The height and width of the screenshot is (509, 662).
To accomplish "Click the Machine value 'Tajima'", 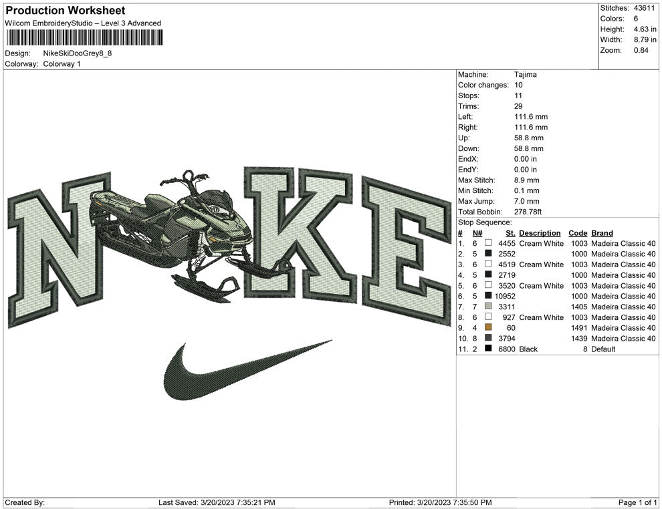I will (525, 74).
